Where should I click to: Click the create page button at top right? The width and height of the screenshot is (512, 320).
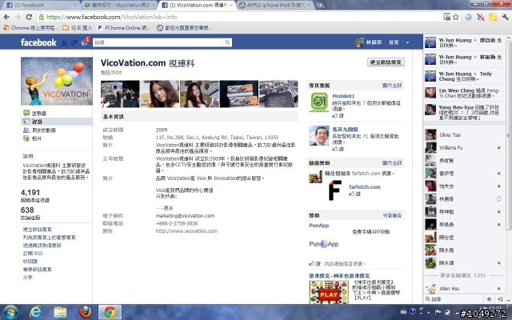click(386, 62)
